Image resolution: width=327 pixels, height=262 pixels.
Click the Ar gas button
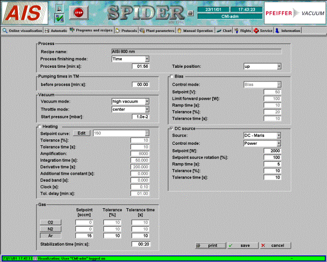49,236
